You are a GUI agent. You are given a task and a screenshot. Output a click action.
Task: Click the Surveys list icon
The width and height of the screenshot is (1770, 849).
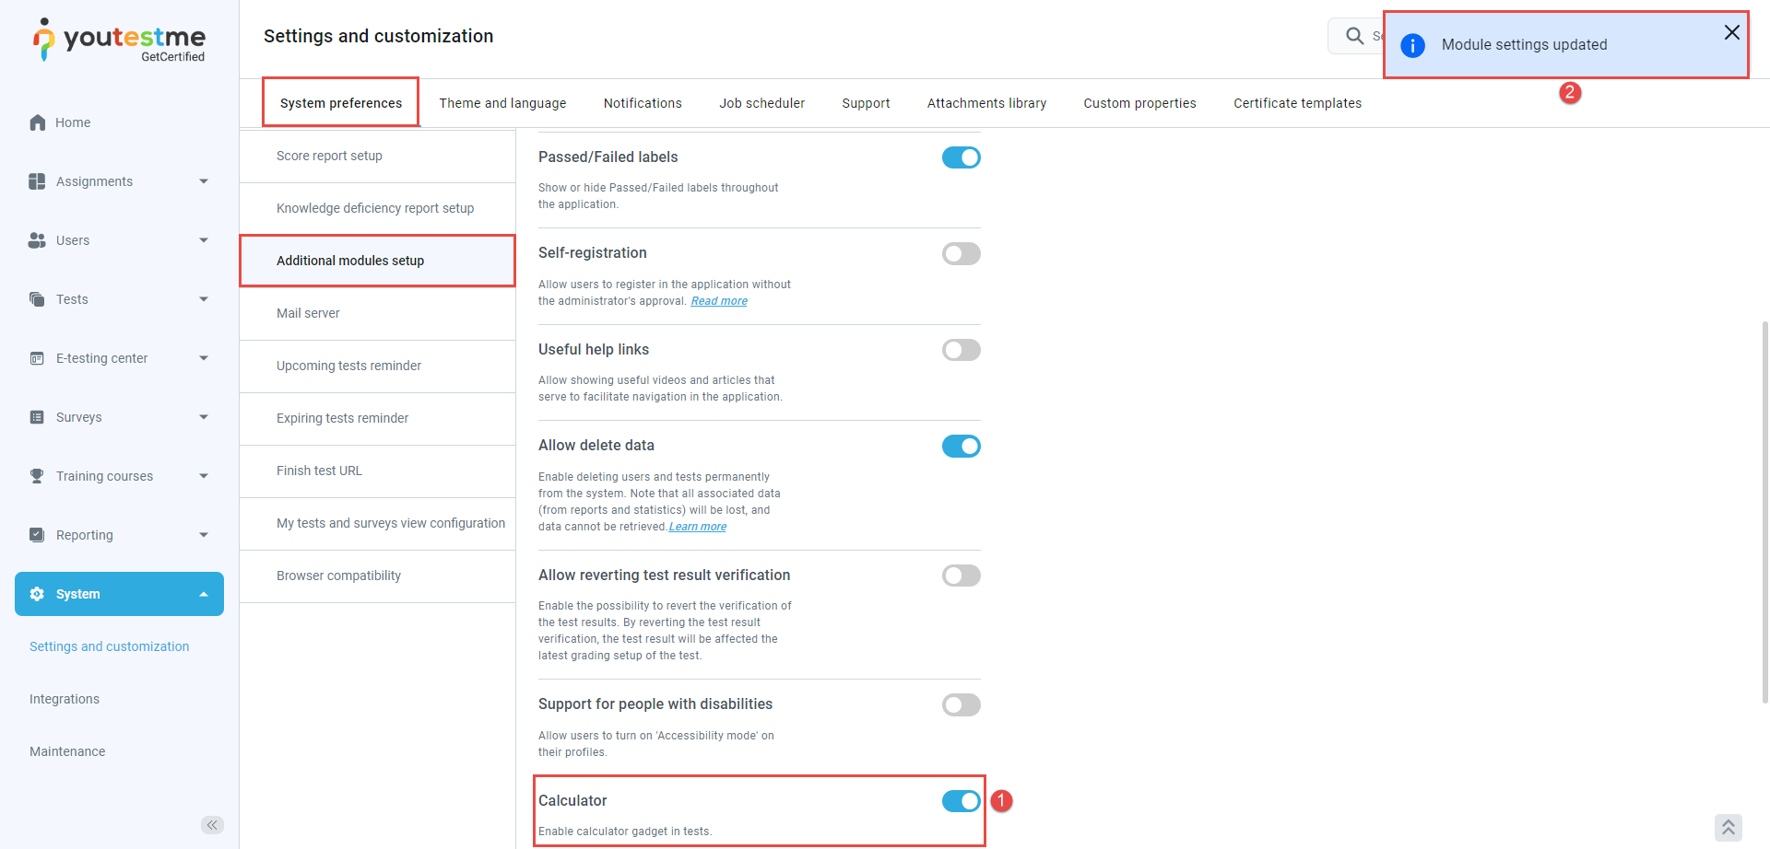(x=37, y=417)
